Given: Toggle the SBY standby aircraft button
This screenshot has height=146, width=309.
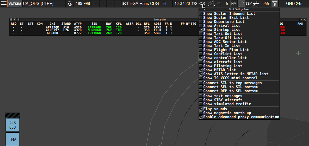Looking at the screenshot, I should 249,3.
